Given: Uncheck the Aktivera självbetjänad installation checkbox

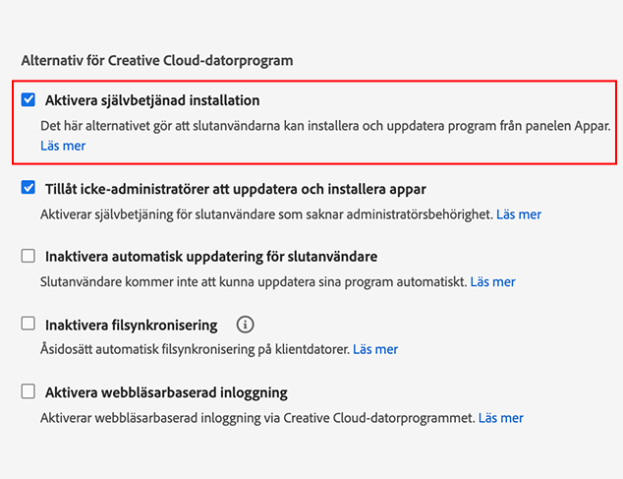Looking at the screenshot, I should click(x=28, y=99).
